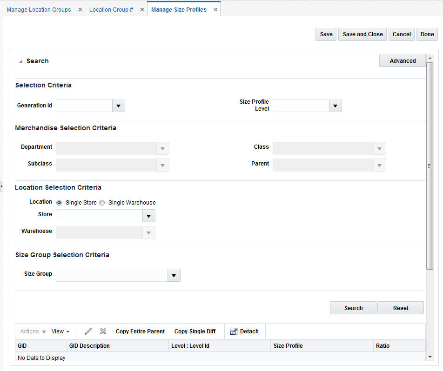Open the Actions menu
443x371 pixels.
(32, 331)
